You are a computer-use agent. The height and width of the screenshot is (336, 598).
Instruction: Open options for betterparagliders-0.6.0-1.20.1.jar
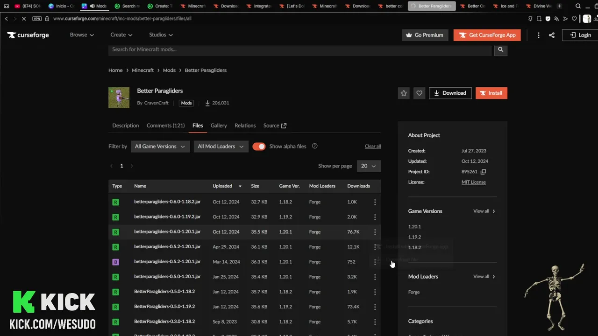(x=375, y=232)
